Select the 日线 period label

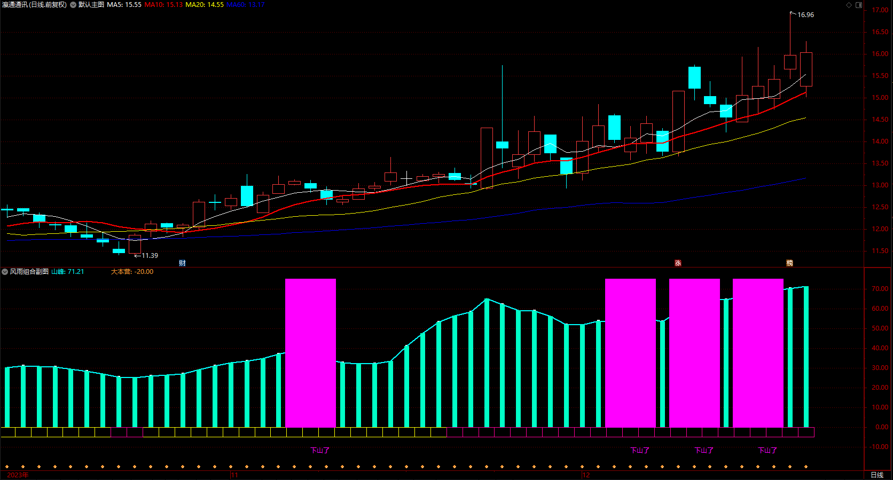coord(877,475)
